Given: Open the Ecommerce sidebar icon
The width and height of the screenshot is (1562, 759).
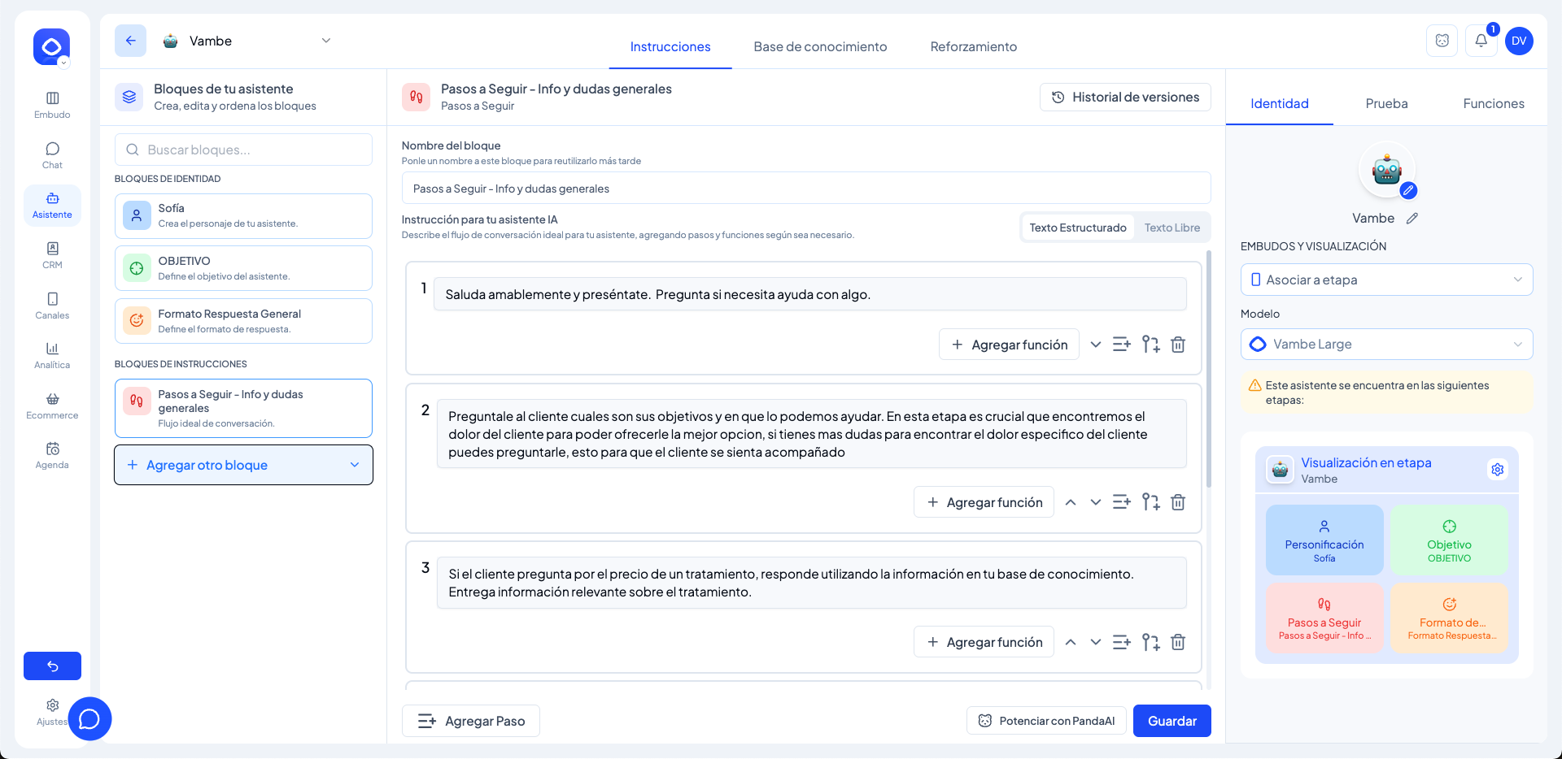Looking at the screenshot, I should [x=52, y=406].
